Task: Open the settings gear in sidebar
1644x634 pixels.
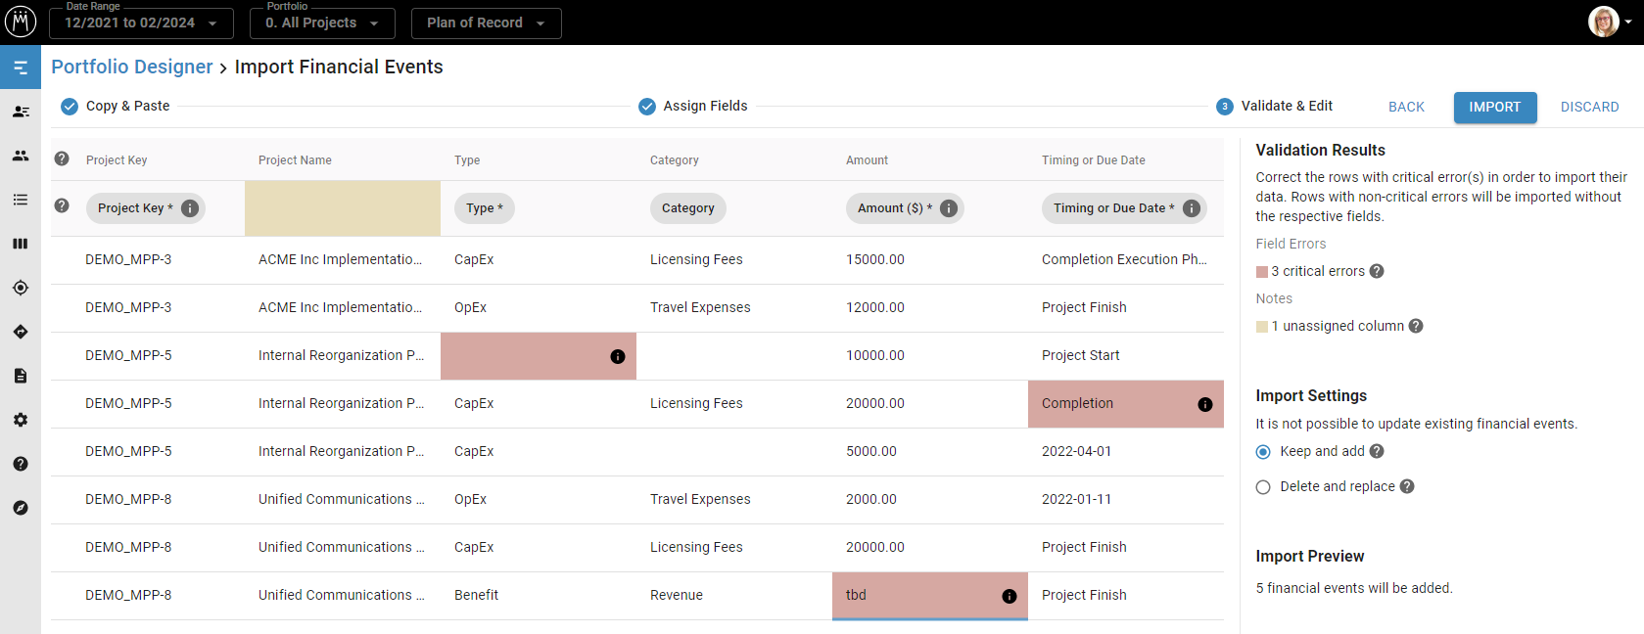Action: (x=21, y=420)
